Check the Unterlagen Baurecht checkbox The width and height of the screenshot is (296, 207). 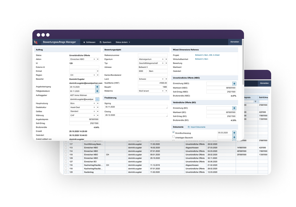pyautogui.click(x=173, y=137)
